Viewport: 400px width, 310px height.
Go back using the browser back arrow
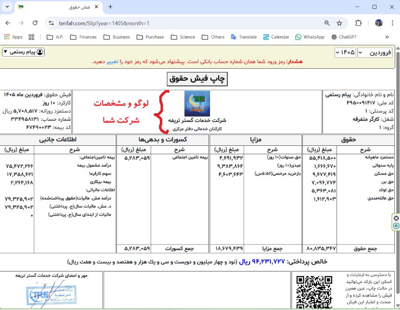pyautogui.click(x=8, y=23)
